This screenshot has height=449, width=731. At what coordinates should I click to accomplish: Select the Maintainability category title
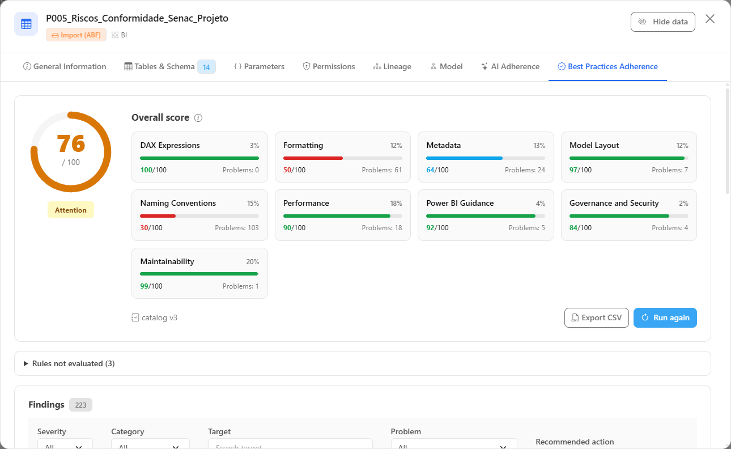[167, 262]
